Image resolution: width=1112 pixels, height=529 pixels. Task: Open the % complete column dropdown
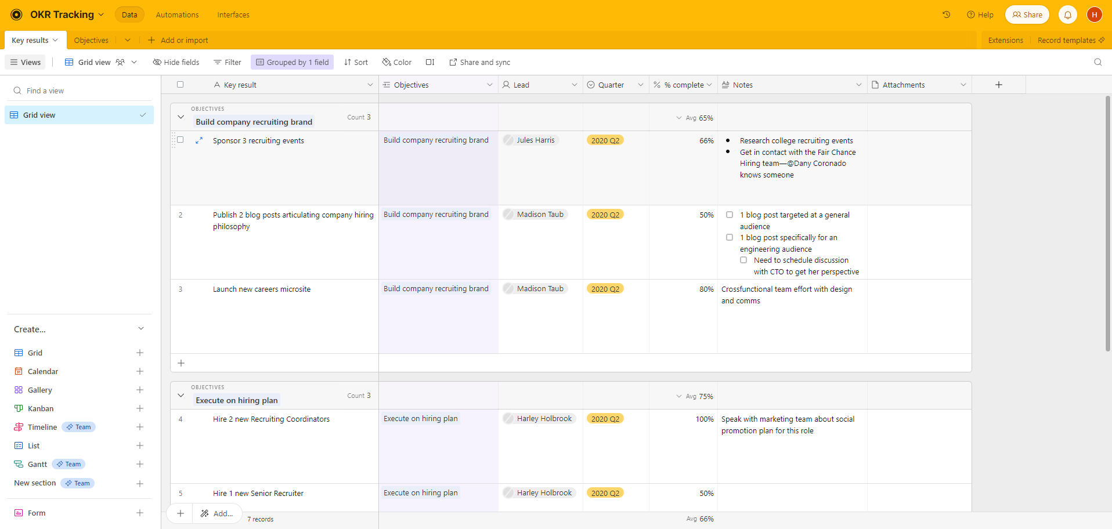pyautogui.click(x=709, y=85)
